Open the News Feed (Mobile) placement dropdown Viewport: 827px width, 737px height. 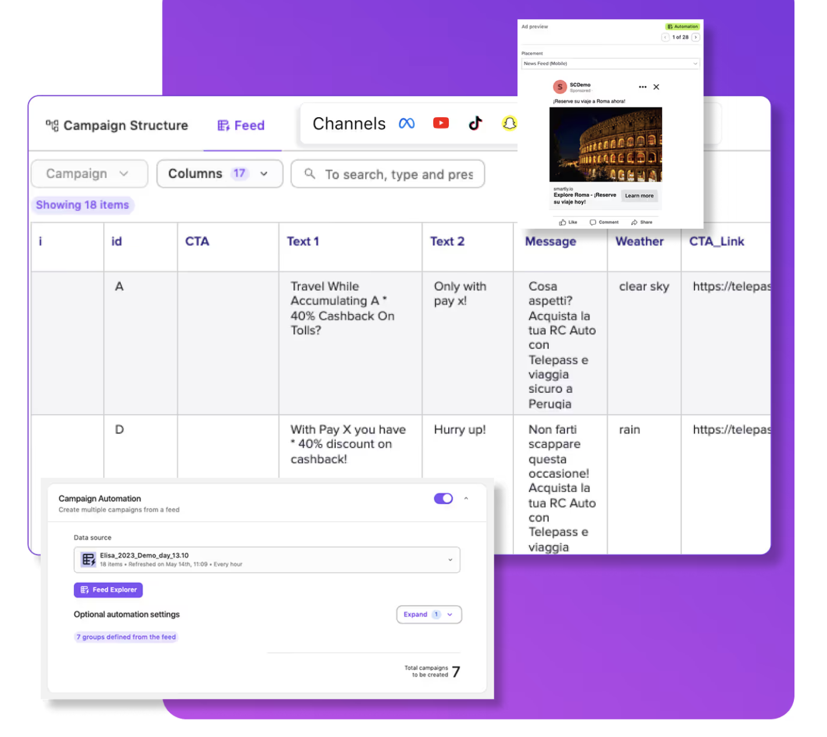(610, 64)
